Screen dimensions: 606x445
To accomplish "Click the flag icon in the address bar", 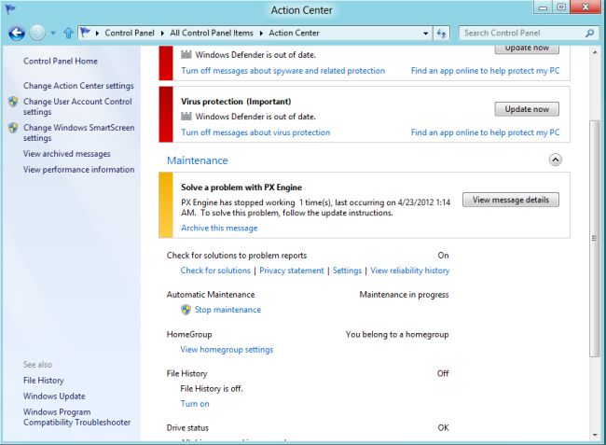I will tap(86, 33).
